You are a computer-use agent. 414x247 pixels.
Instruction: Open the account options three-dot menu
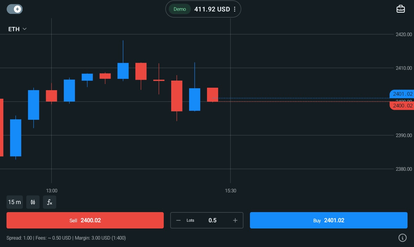pos(235,9)
